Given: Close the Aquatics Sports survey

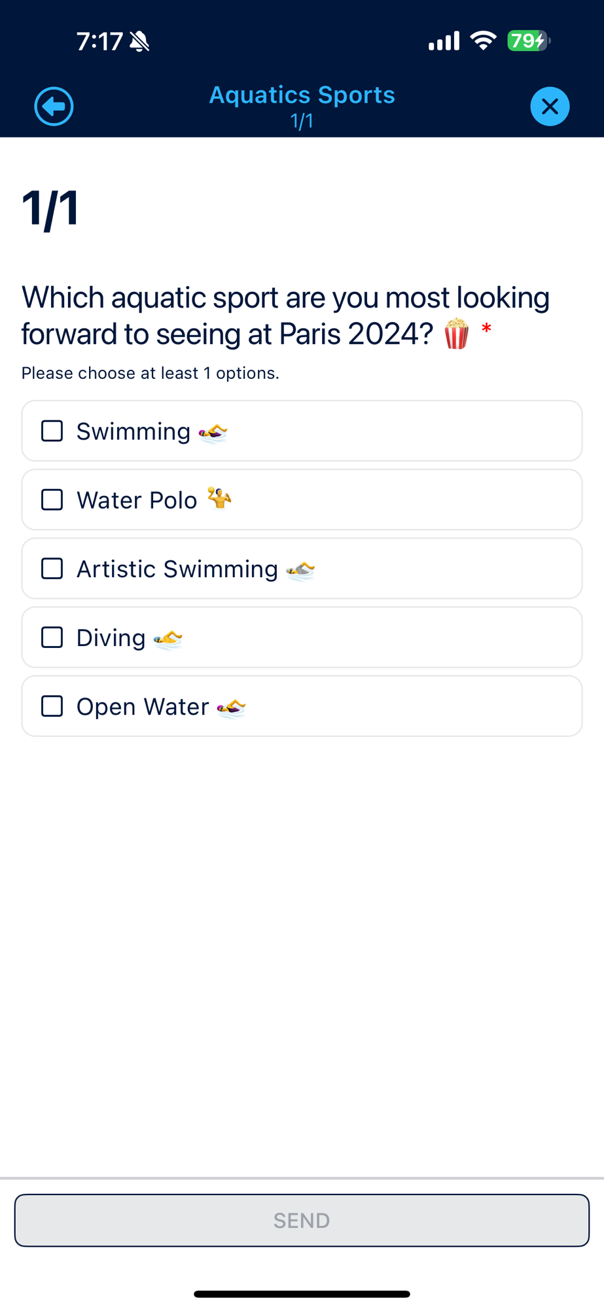Looking at the screenshot, I should pos(550,106).
